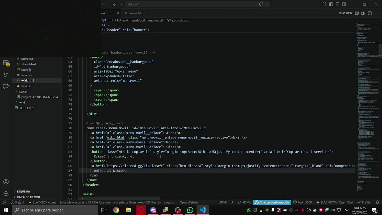Open Google Chrome from the taskbar
This screenshot has height=215, width=382.
pyautogui.click(x=116, y=210)
